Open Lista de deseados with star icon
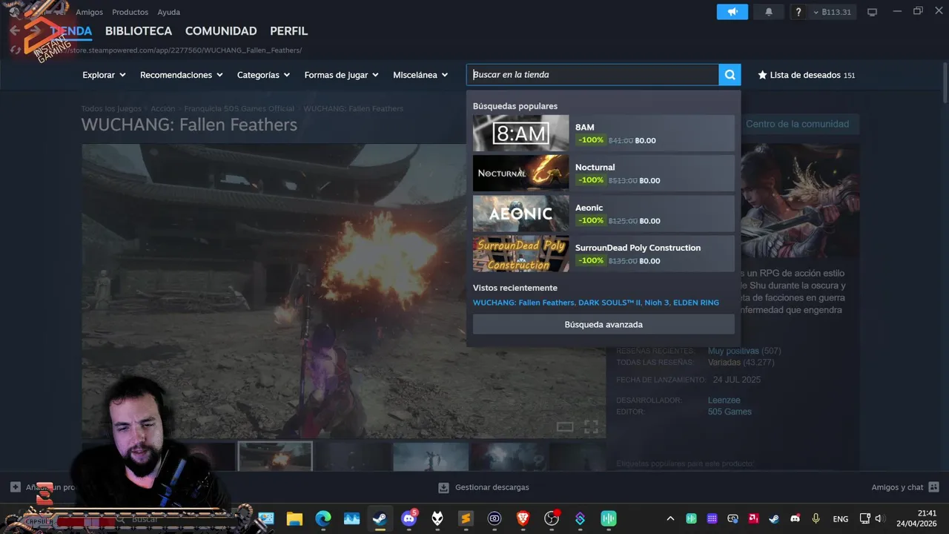 806,75
